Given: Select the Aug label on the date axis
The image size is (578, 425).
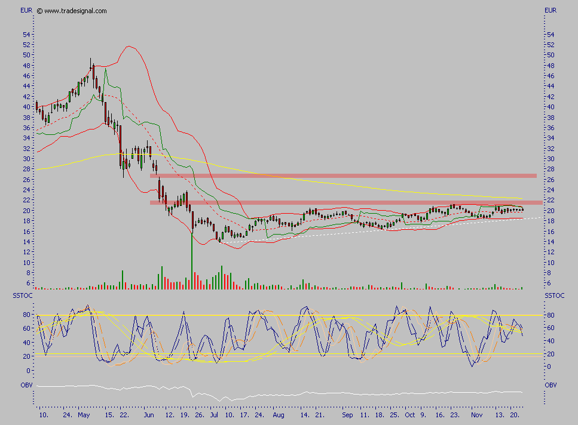Looking at the screenshot, I should pos(278,414).
